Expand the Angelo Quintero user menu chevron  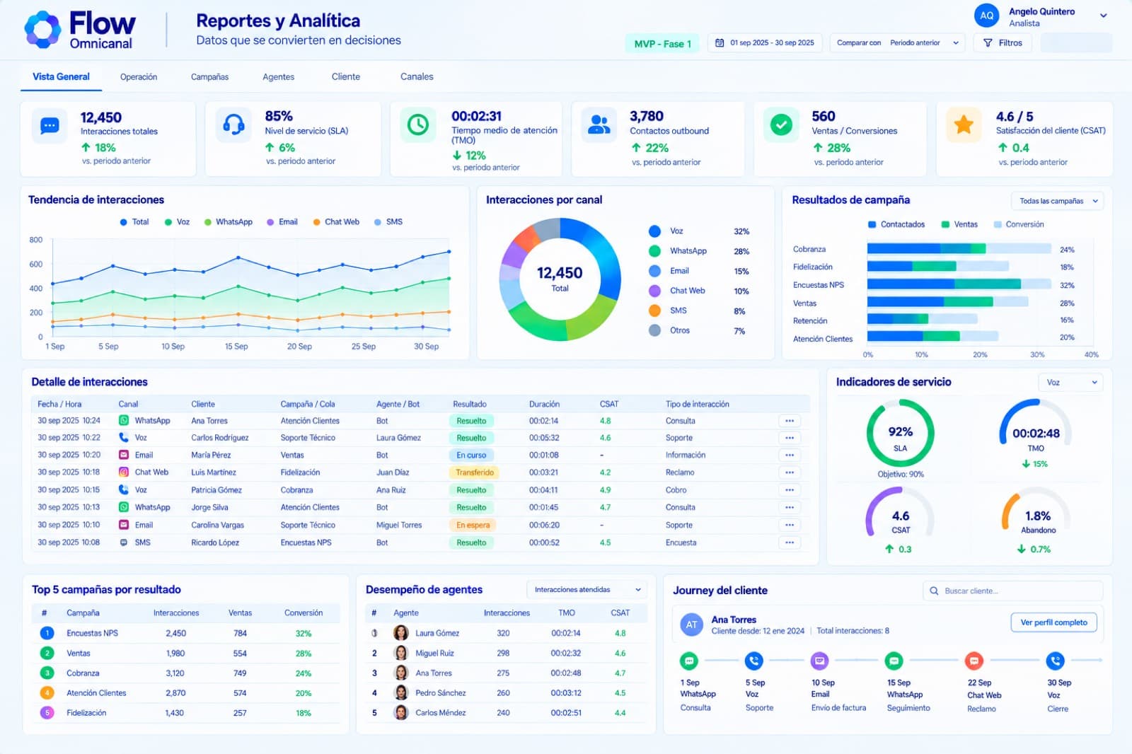(1103, 16)
